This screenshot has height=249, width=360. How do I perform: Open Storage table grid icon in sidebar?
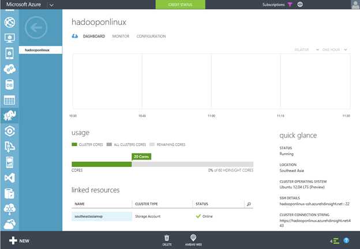(9, 100)
